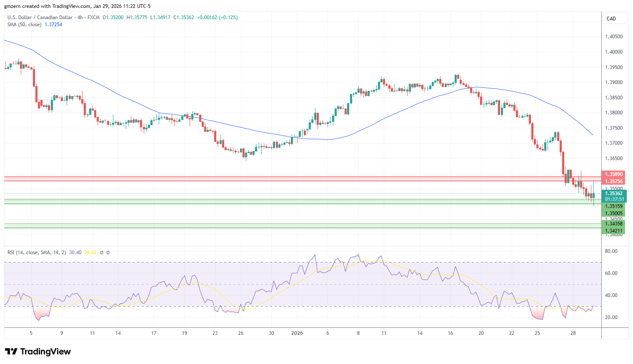Click the RSI 40.00 axis label
633x364 pixels.
pyautogui.click(x=611, y=295)
